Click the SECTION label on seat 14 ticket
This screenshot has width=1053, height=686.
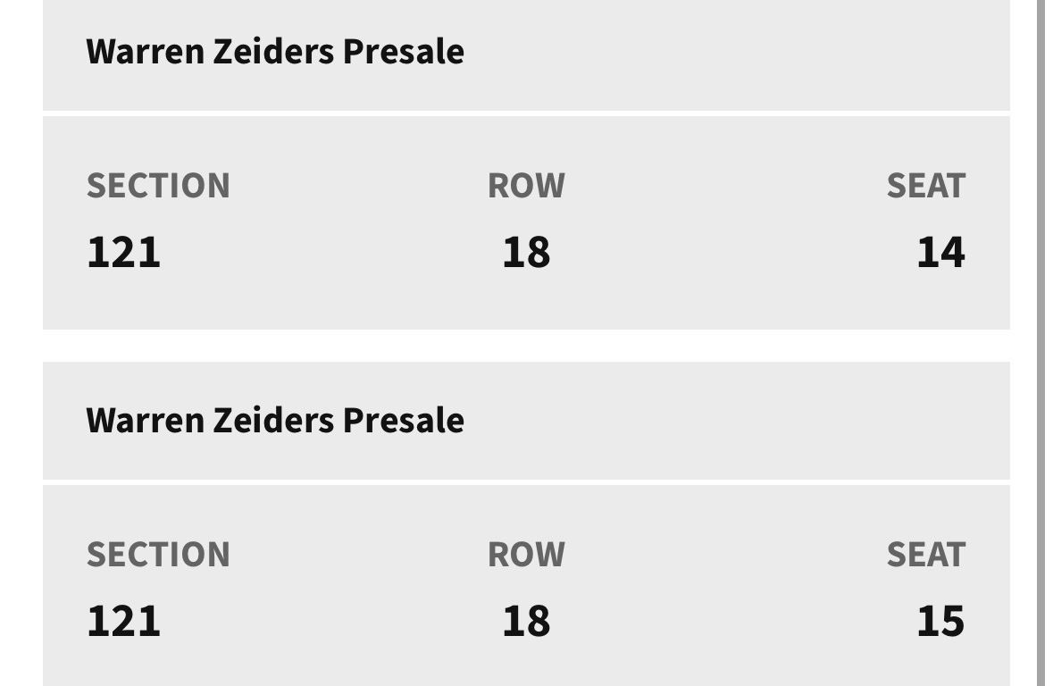158,186
